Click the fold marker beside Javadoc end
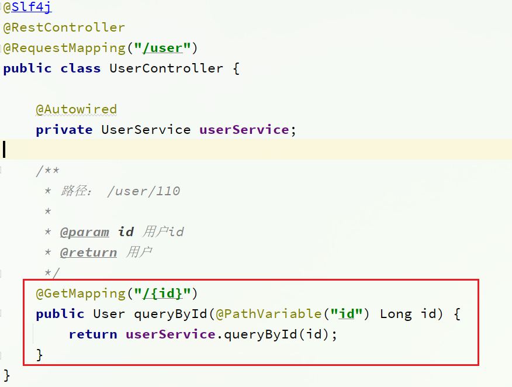The width and height of the screenshot is (512, 387). 1,274
